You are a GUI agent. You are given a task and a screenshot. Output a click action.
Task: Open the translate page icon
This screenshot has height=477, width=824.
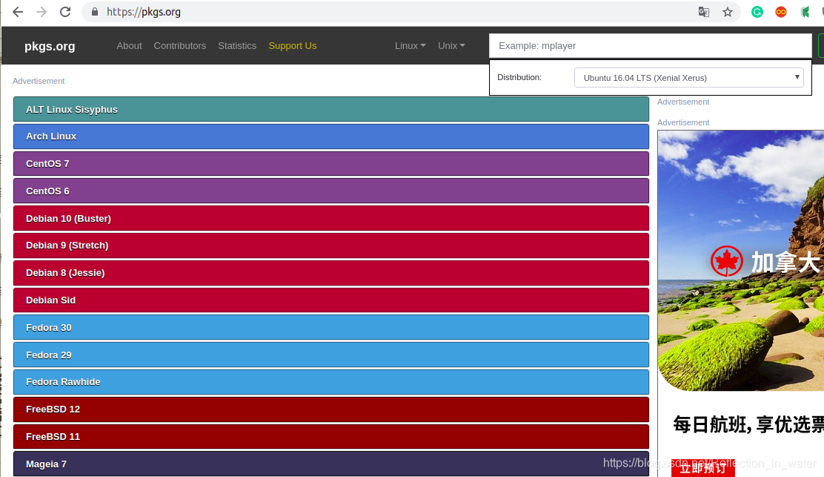(704, 12)
